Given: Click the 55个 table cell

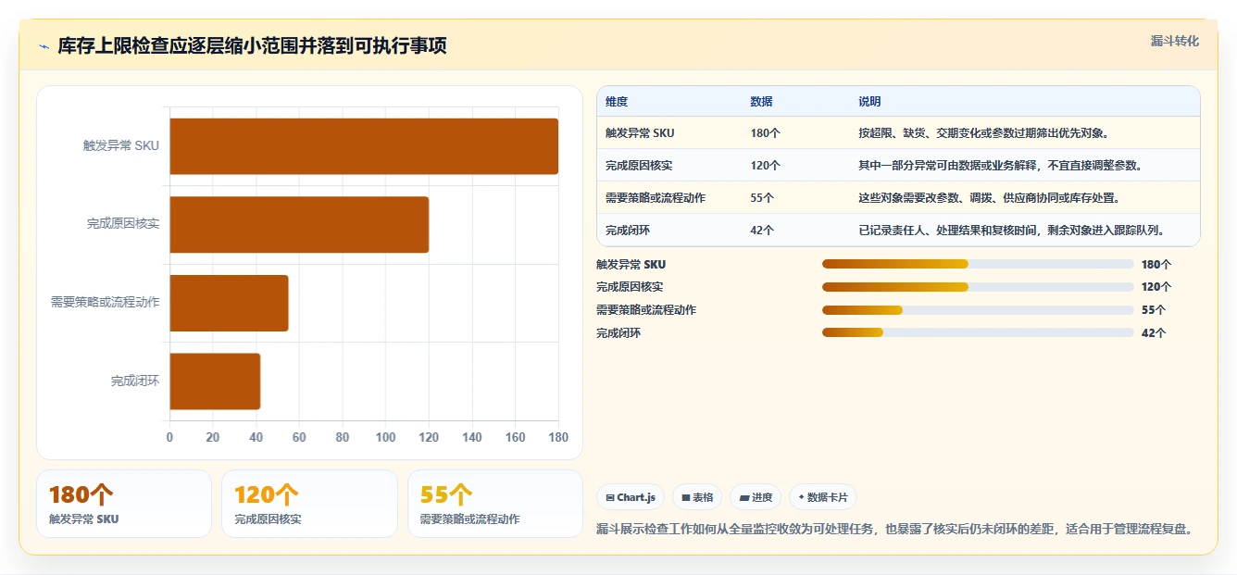Looking at the screenshot, I should 762,198.
